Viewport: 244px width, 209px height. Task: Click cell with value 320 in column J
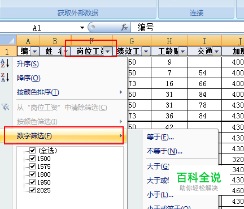click(x=233, y=160)
